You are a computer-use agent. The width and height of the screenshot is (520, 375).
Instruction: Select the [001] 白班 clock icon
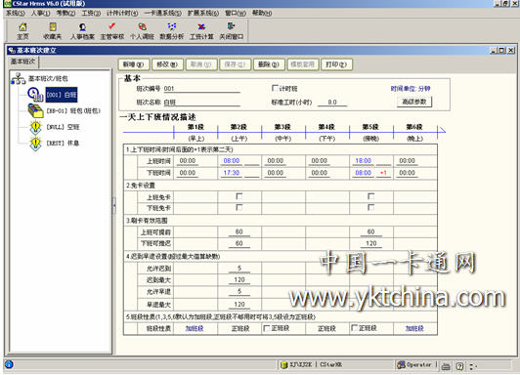(x=35, y=95)
